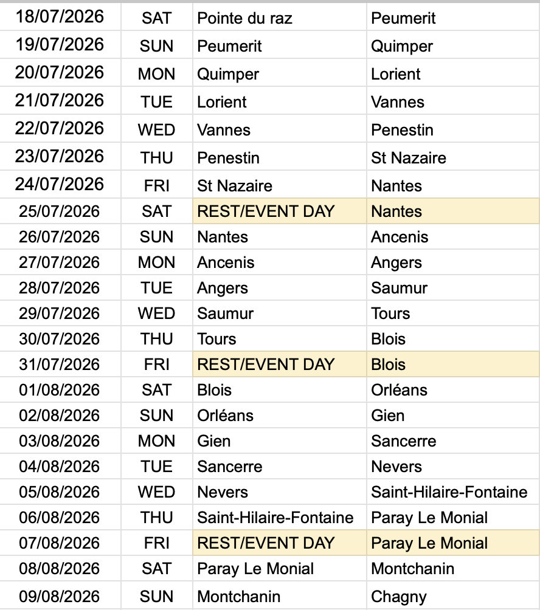Click the Tours destination cell
This screenshot has width=540, height=610.
tap(453, 313)
